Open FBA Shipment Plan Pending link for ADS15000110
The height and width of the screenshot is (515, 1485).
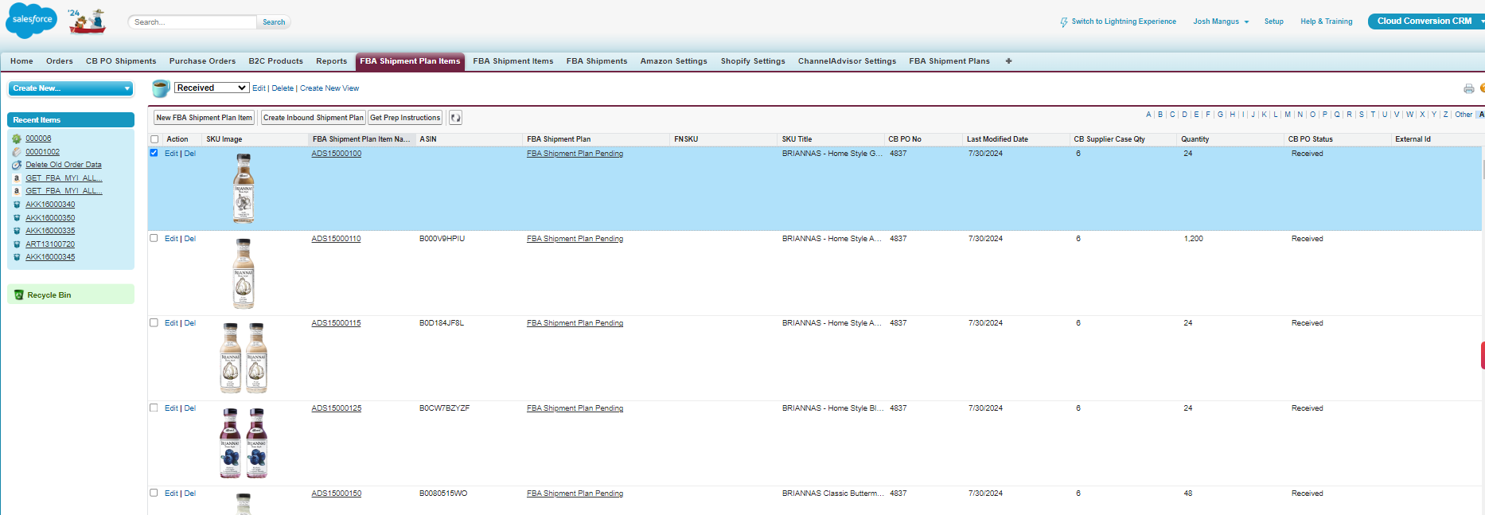(x=575, y=239)
